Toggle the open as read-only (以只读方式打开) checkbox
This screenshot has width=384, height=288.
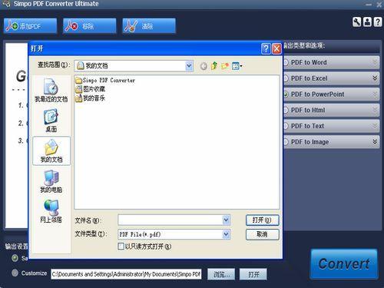point(121,247)
